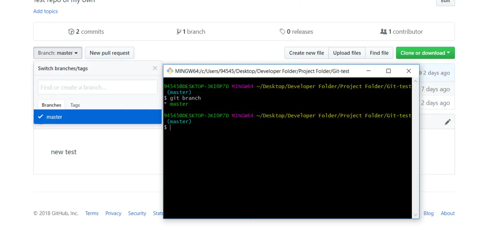
Task: Click the New pull request button
Action: pos(110,53)
